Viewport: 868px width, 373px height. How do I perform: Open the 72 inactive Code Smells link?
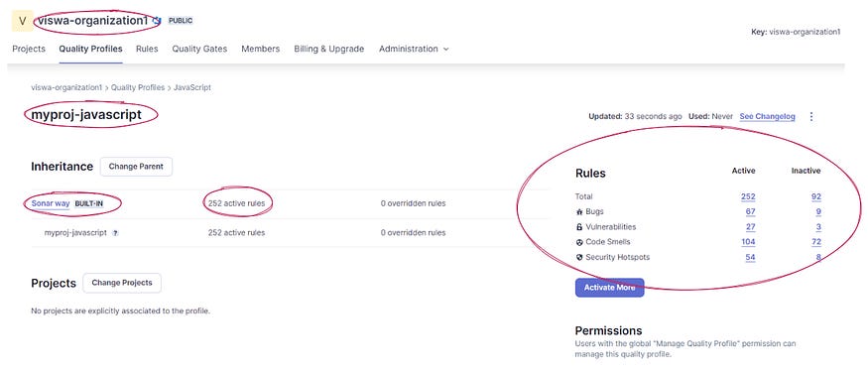pyautogui.click(x=816, y=242)
